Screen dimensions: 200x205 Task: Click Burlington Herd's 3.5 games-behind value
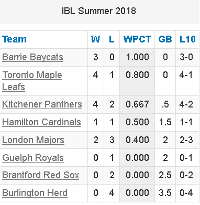(165, 193)
